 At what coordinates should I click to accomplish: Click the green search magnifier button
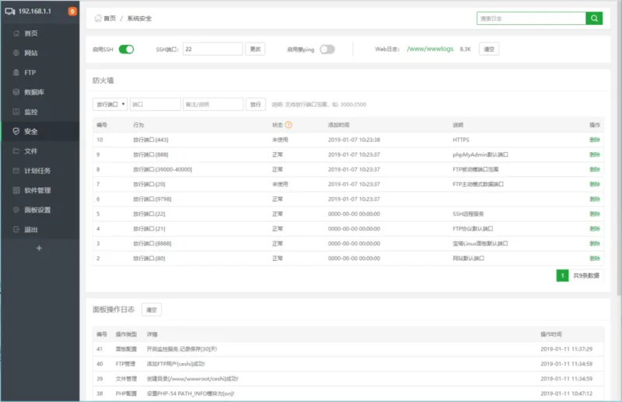pyautogui.click(x=594, y=19)
